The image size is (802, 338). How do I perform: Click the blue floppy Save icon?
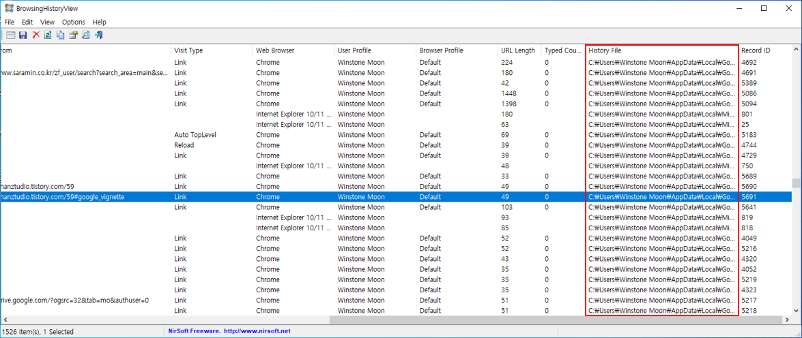click(x=23, y=35)
